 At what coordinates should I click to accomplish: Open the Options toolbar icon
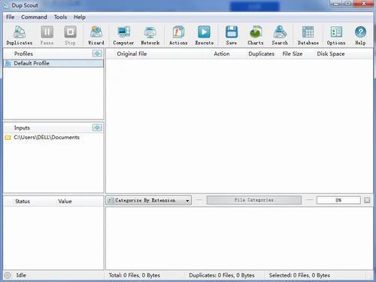click(336, 35)
